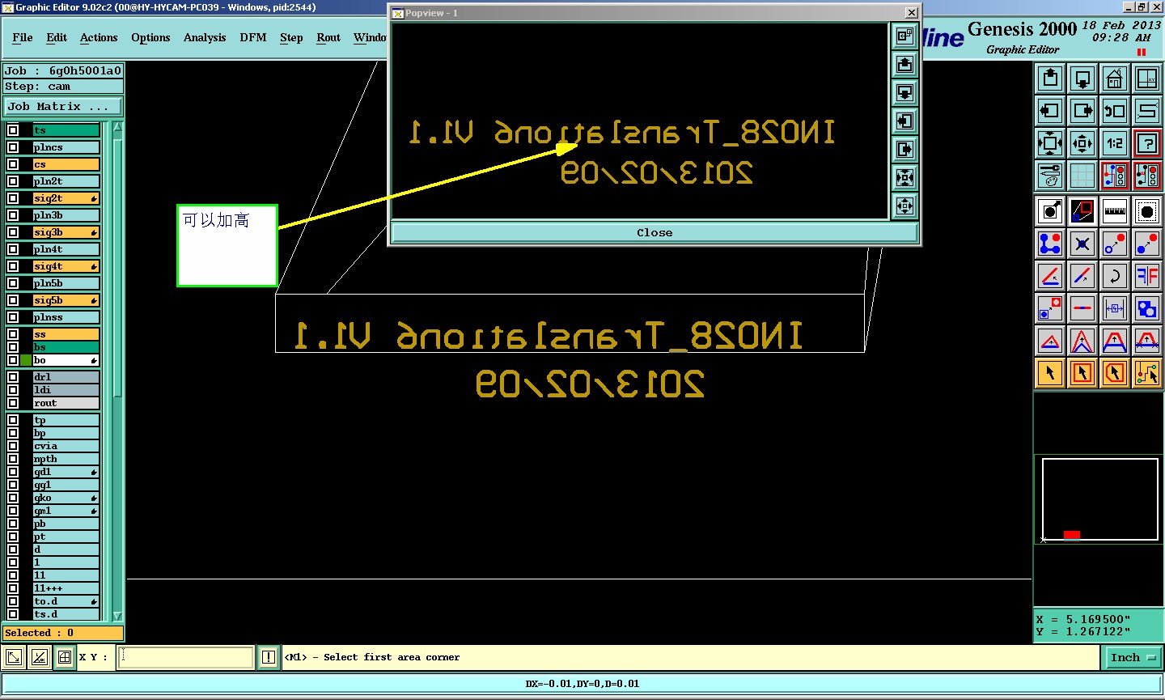The height and width of the screenshot is (700, 1165).
Task: Click the sig3b layer name
Action: coord(66,232)
